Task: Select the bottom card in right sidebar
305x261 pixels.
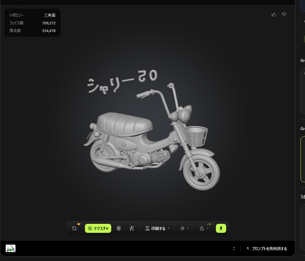Action: click(x=302, y=227)
